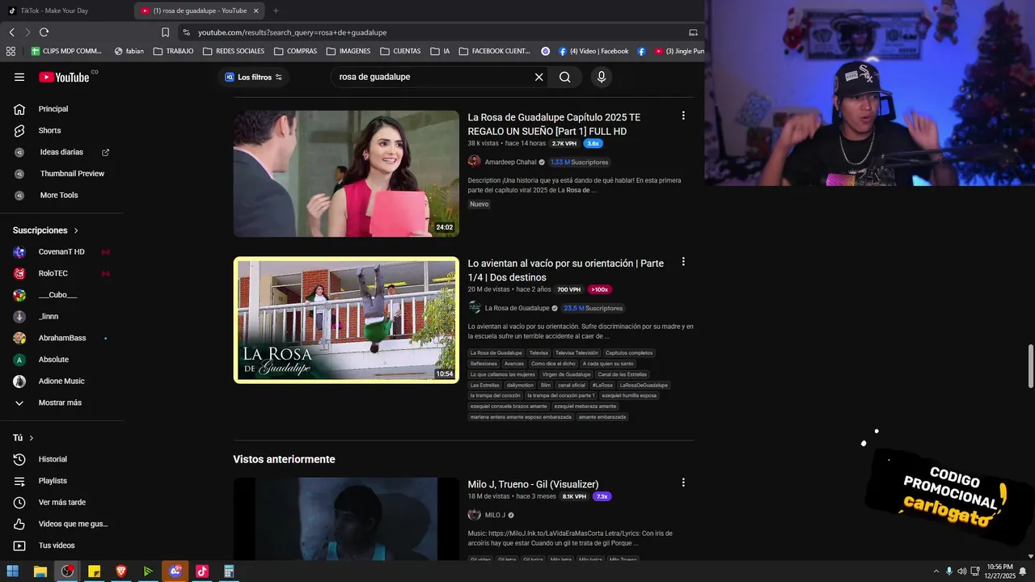Open options menu for TE REGALO UN SUEÑO video
Image resolution: width=1035 pixels, height=582 pixels.
pyautogui.click(x=683, y=116)
